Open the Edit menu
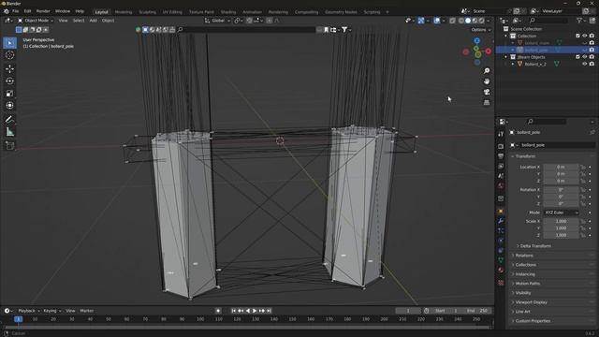This screenshot has height=337, width=599. tap(27, 11)
